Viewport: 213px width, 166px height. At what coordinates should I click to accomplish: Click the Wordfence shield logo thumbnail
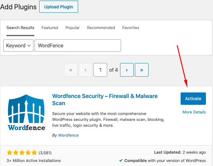coord(27,113)
